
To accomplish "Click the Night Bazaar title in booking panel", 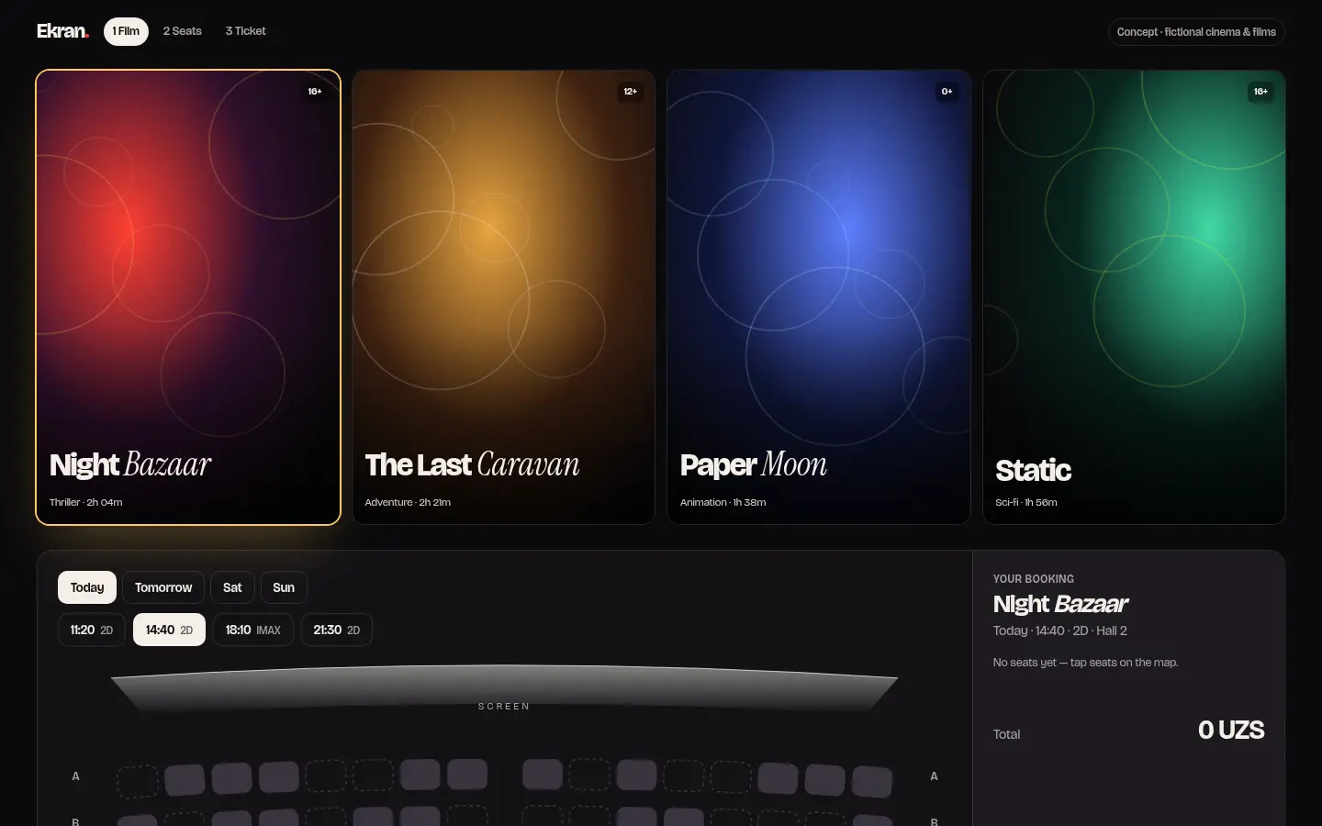I will (1060, 604).
